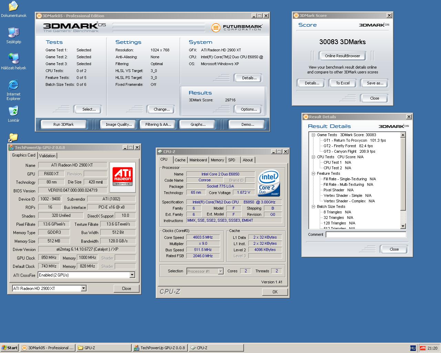The height and width of the screenshot is (353, 441).
Task: Switch to 3DMark05 Professional taskbar button
Action: pyautogui.click(x=48, y=348)
